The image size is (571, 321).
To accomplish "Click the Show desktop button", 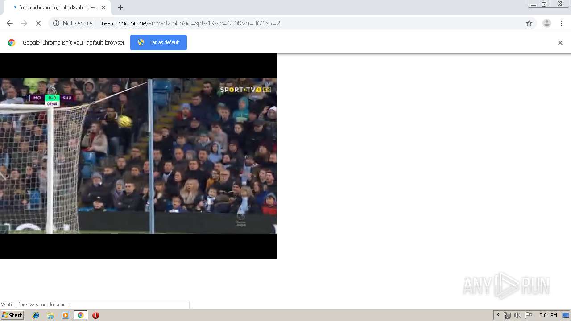I will pyautogui.click(x=566, y=315).
